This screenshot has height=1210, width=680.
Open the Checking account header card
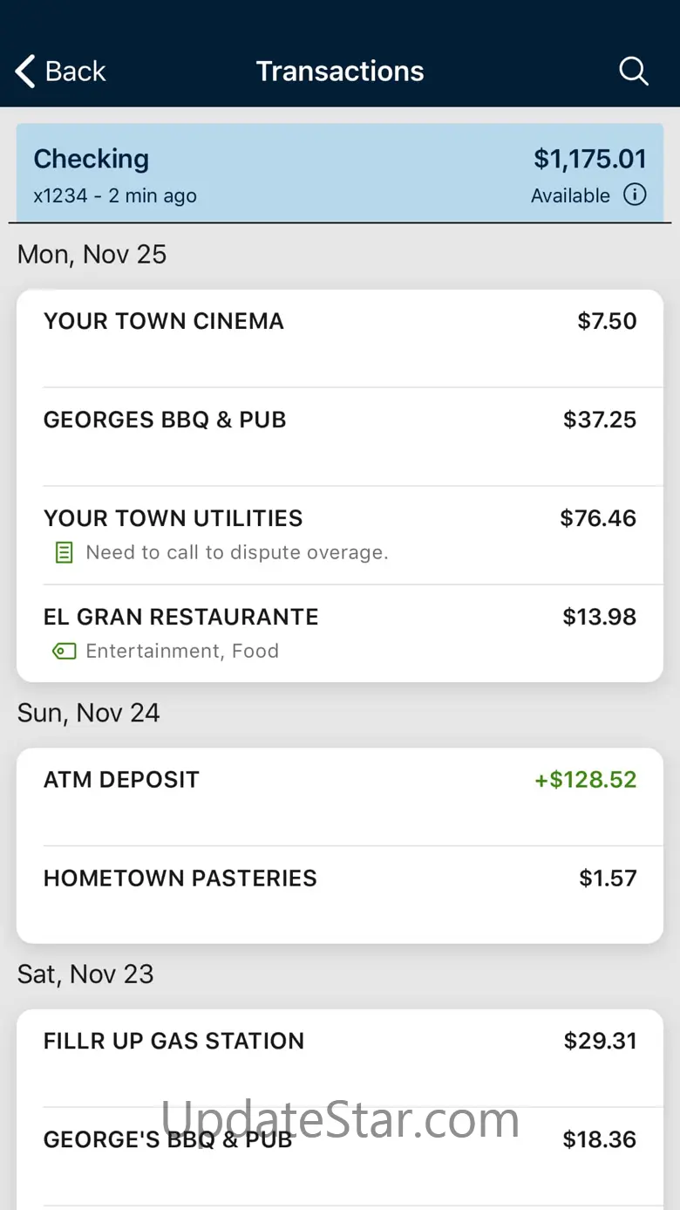coord(340,172)
